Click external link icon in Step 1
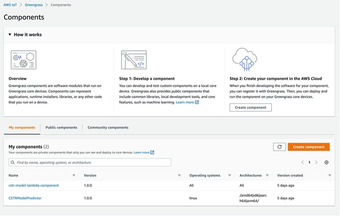 click(197, 102)
